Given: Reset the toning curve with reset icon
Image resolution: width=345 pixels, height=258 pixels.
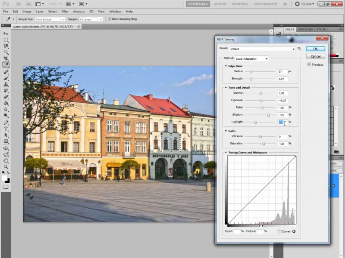Looking at the screenshot, I should [294, 231].
